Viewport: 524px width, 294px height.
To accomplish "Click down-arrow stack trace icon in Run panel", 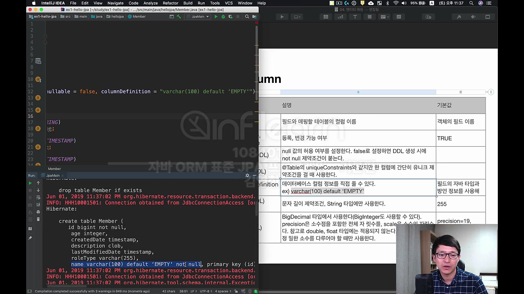I will coord(38,190).
